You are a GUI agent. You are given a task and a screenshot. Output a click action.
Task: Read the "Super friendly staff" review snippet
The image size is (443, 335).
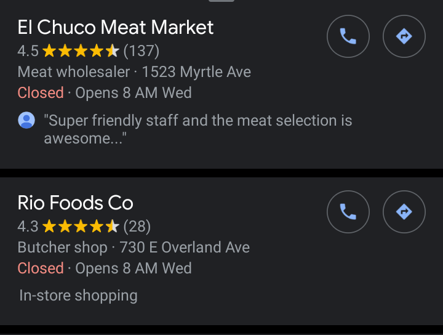(198, 129)
